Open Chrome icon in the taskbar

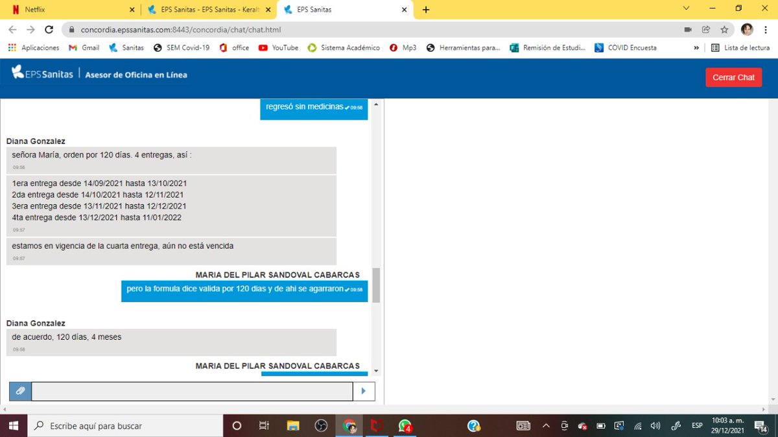(x=349, y=426)
